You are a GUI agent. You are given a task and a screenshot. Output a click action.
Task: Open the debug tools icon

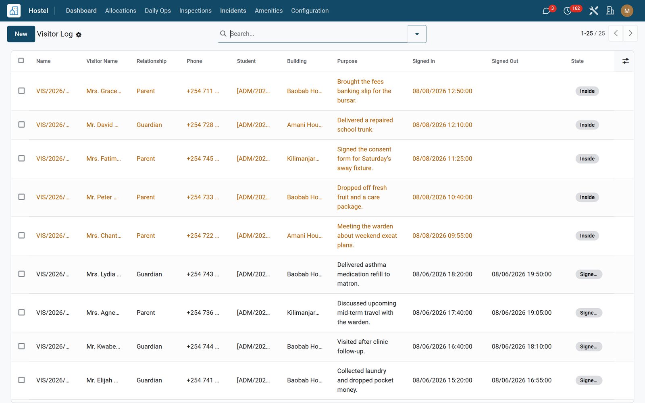pos(593,11)
